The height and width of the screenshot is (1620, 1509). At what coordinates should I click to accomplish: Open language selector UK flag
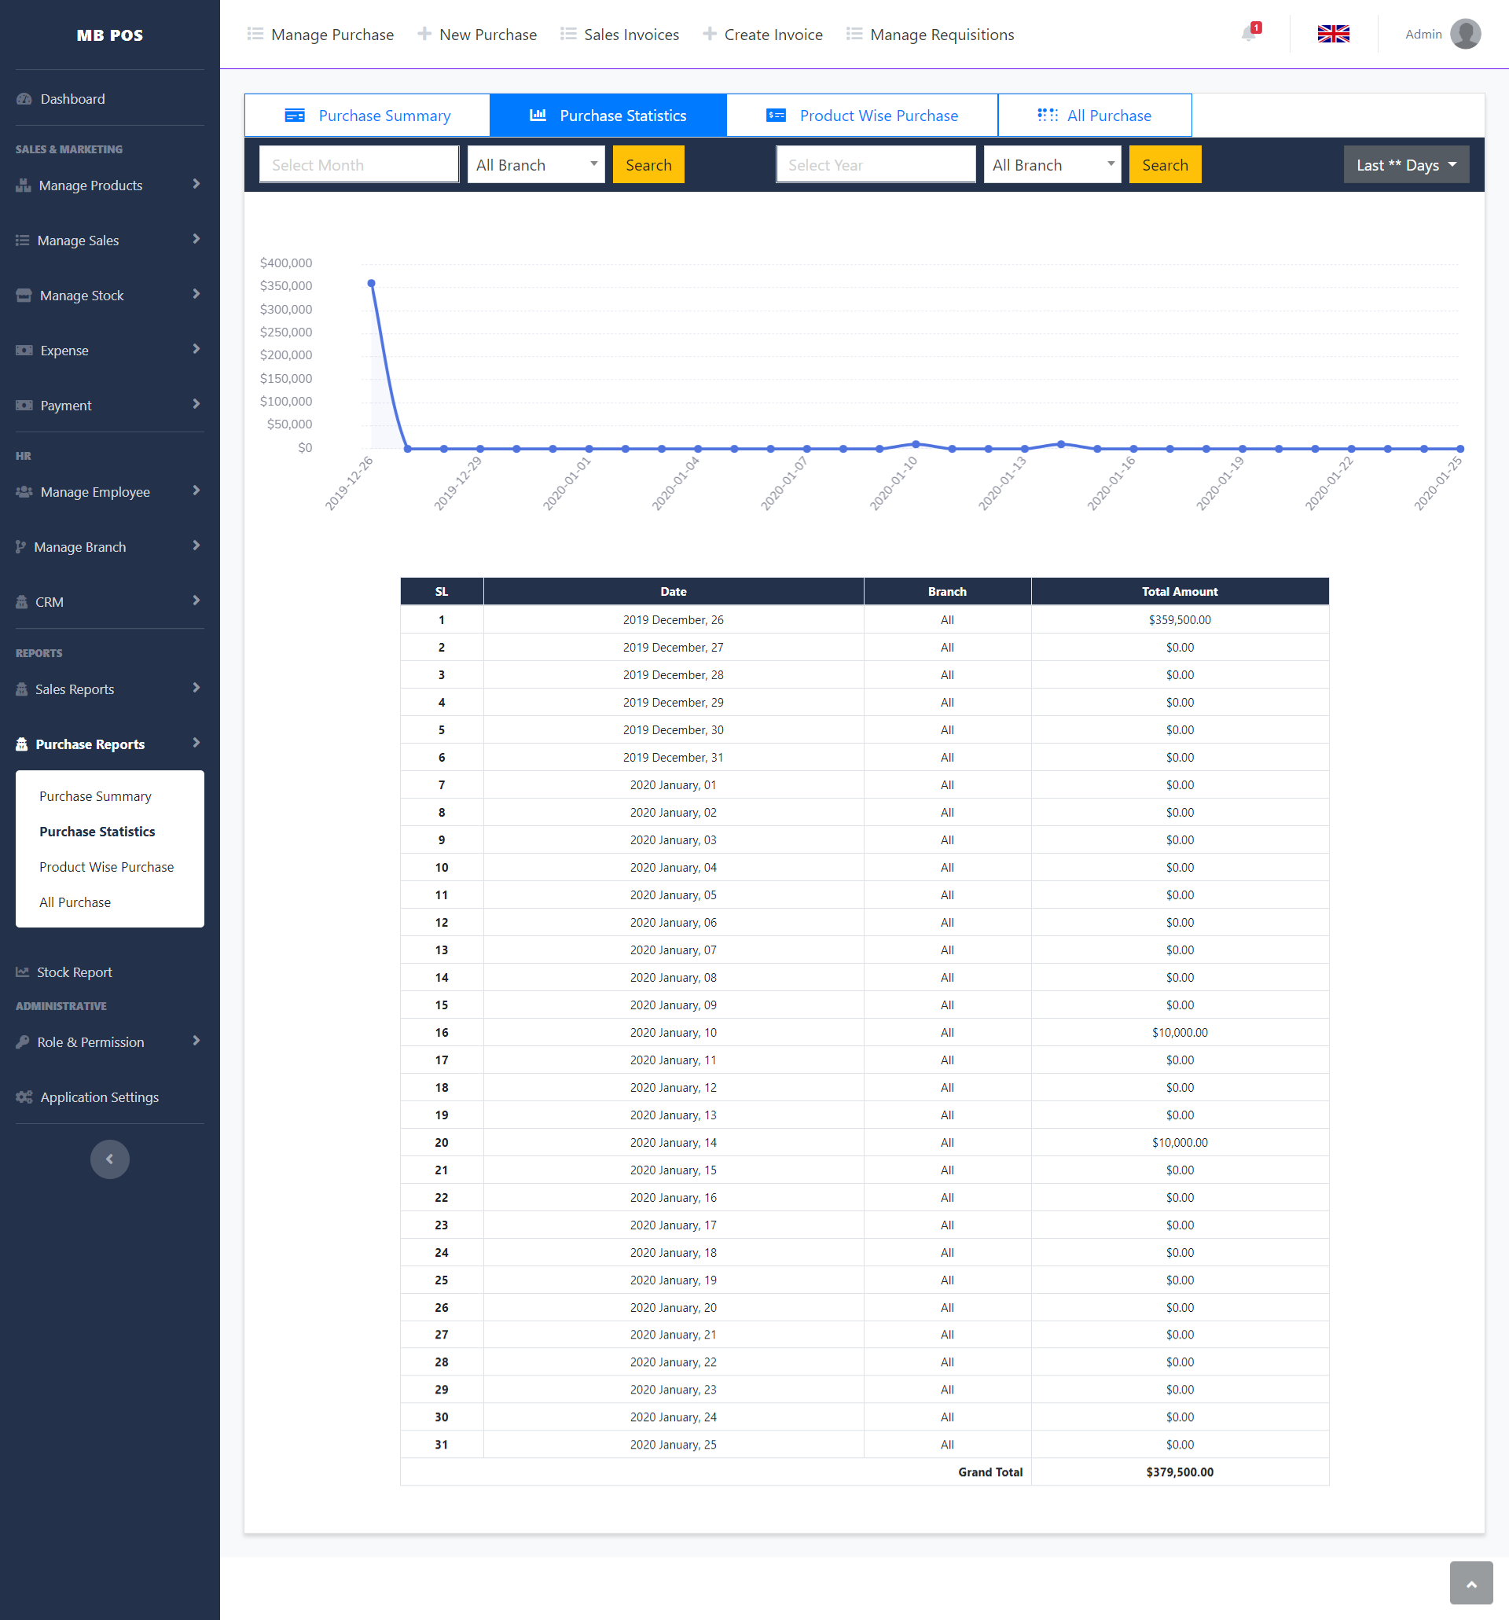click(1333, 34)
